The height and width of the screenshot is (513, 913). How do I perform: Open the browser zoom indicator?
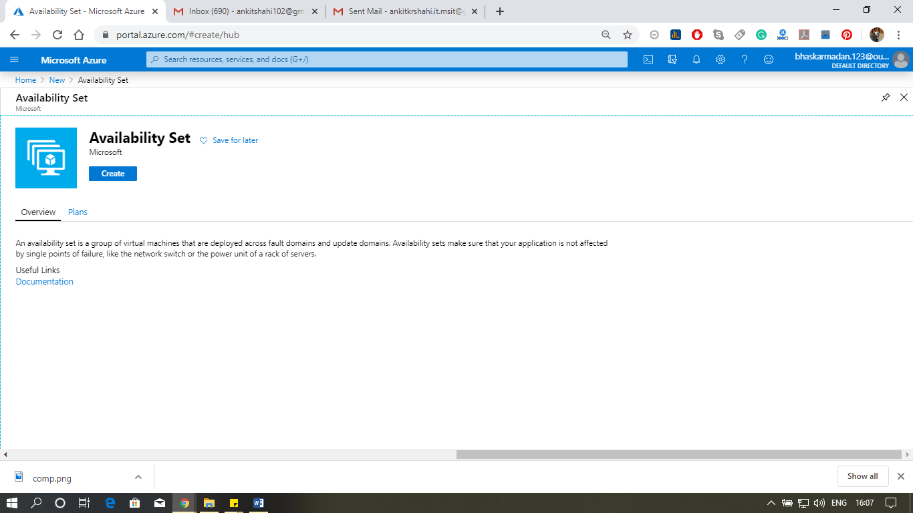click(x=606, y=35)
